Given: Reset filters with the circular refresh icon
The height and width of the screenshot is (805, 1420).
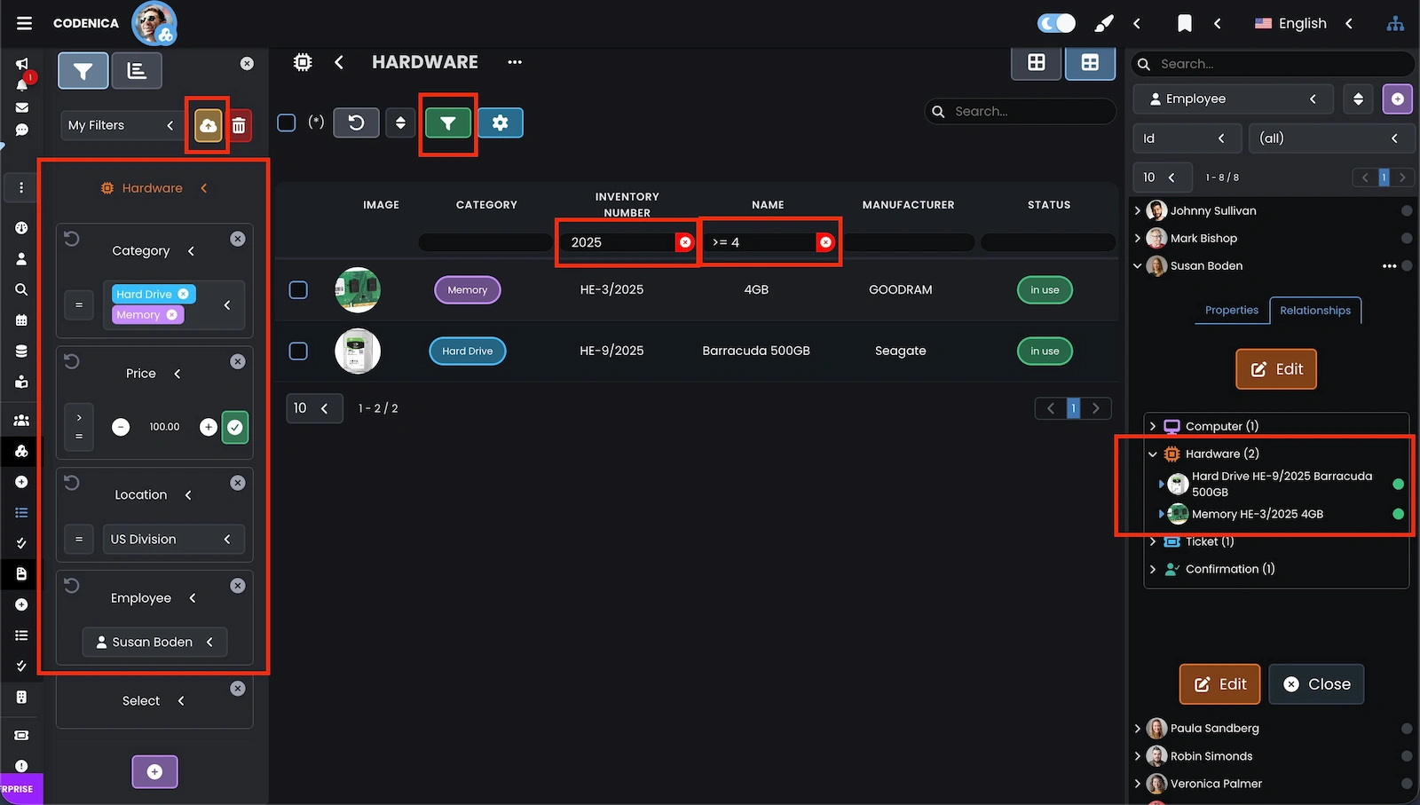Looking at the screenshot, I should [356, 122].
